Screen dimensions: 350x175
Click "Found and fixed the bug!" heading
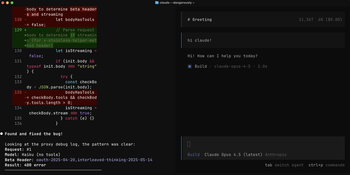tap(34, 134)
